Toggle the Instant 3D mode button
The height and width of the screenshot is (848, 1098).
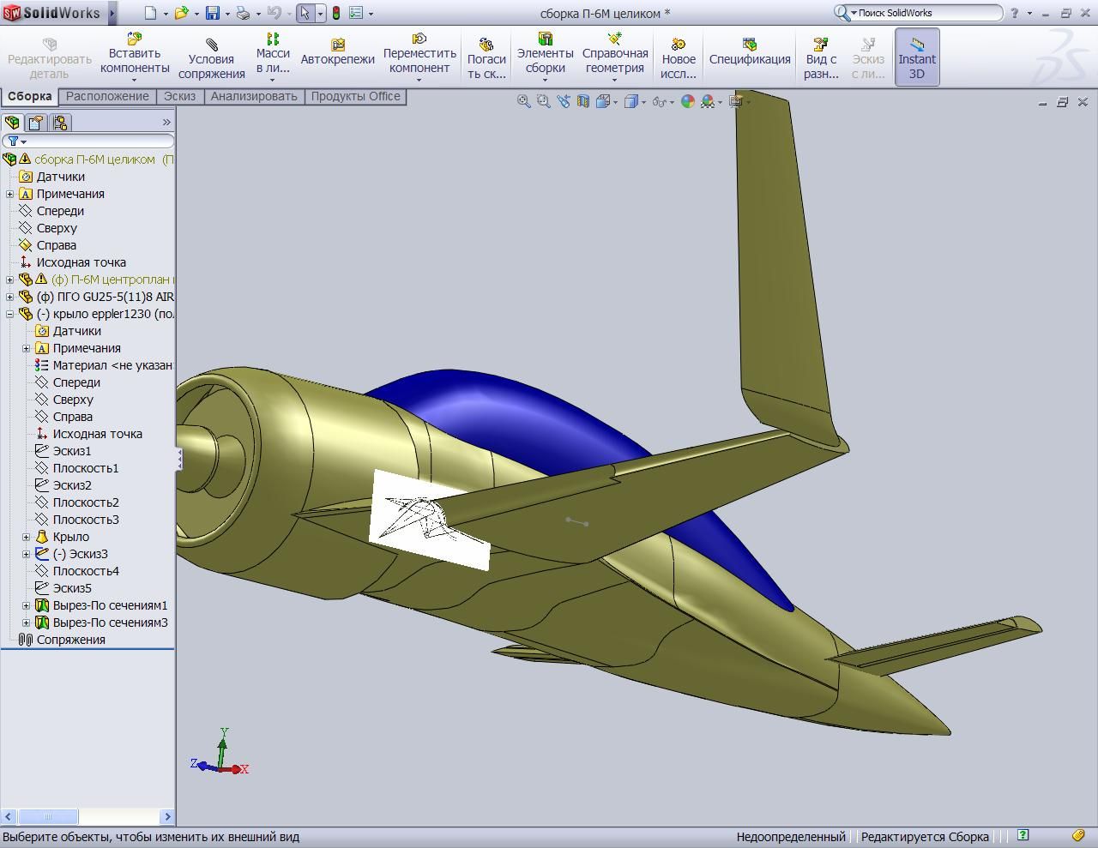click(x=917, y=57)
